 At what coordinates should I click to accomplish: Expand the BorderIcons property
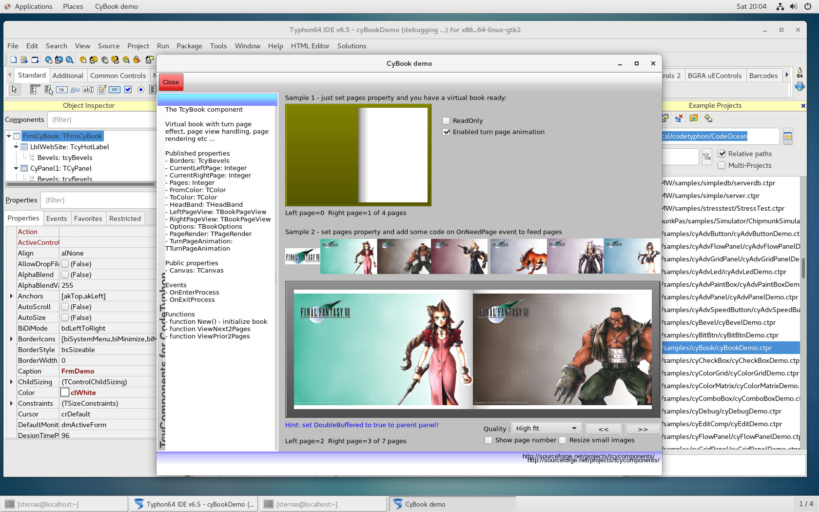pyautogui.click(x=11, y=339)
